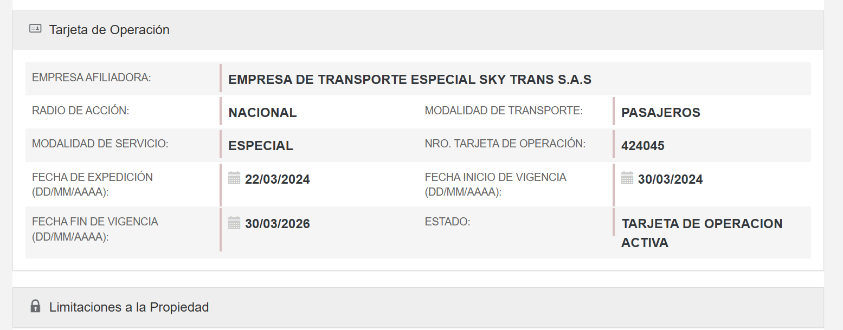Viewport: 843px width, 330px height.
Task: Click the padlock icon beside Limitaciones a la Propiedad
Action: [35, 306]
